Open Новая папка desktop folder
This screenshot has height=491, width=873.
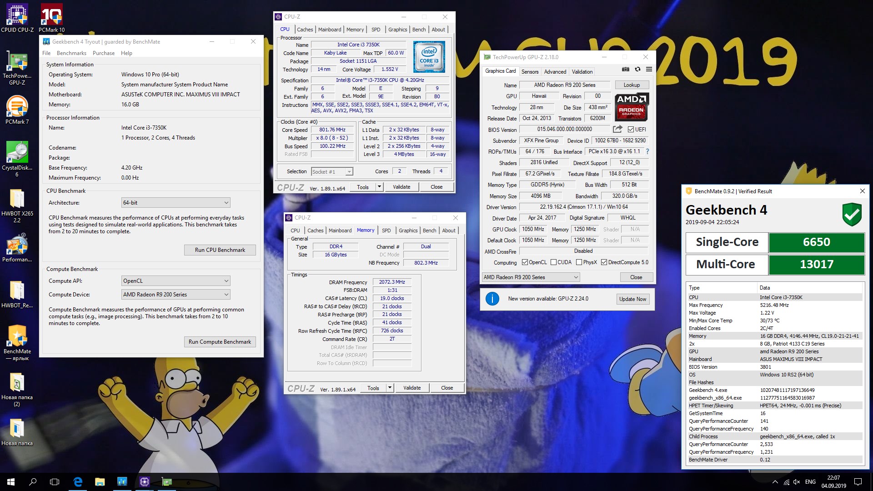click(17, 432)
